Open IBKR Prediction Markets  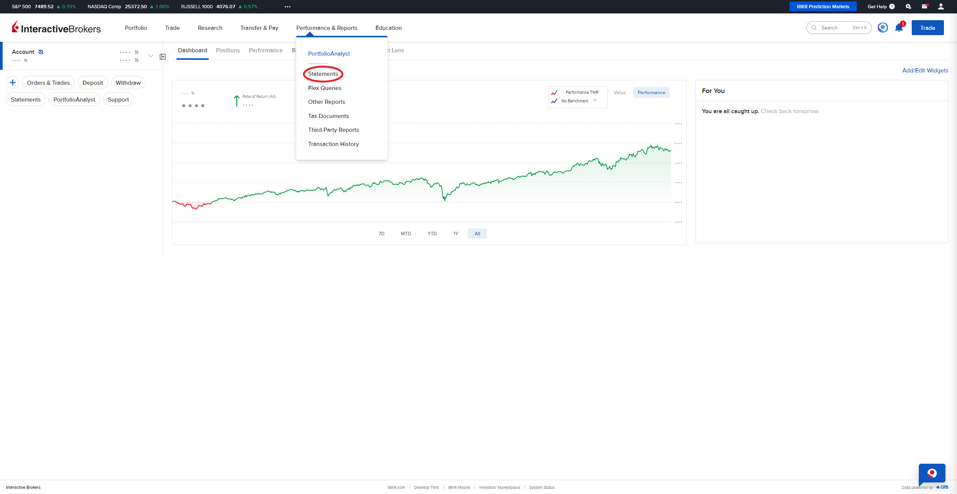[x=823, y=6]
